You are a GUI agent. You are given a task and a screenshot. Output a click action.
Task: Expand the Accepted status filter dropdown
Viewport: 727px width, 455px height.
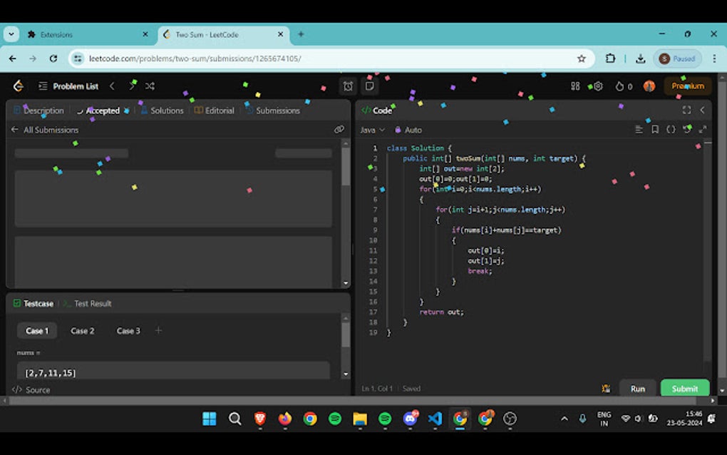click(x=126, y=111)
